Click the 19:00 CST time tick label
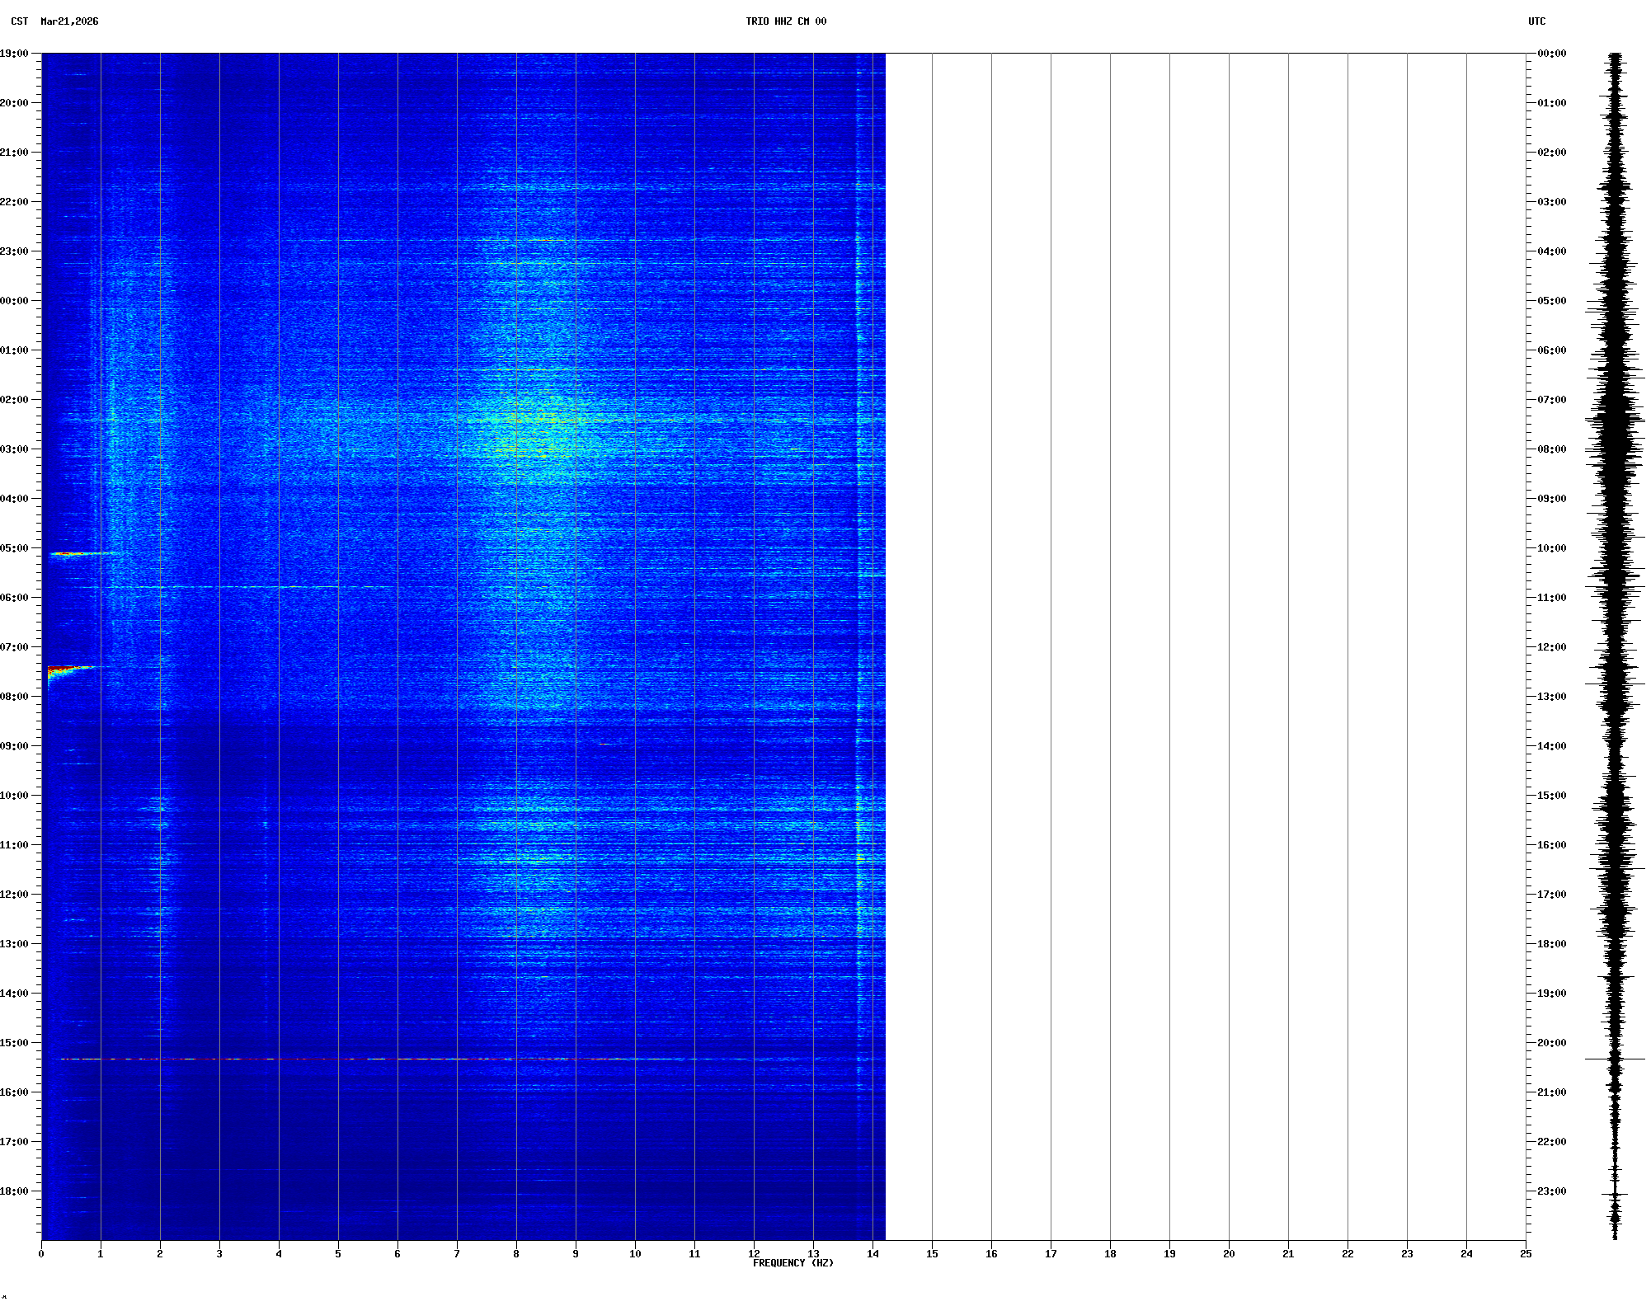This screenshot has height=1306, width=1651. [x=14, y=54]
